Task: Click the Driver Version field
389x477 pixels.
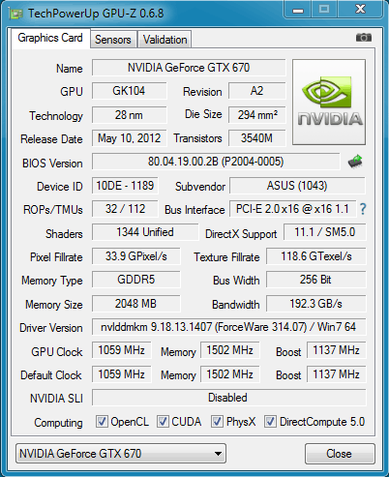Action: click(229, 327)
